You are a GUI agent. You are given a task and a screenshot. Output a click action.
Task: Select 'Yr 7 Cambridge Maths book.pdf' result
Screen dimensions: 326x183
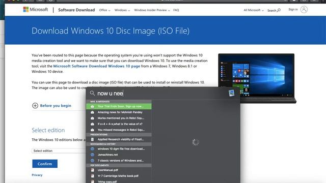[119, 176]
